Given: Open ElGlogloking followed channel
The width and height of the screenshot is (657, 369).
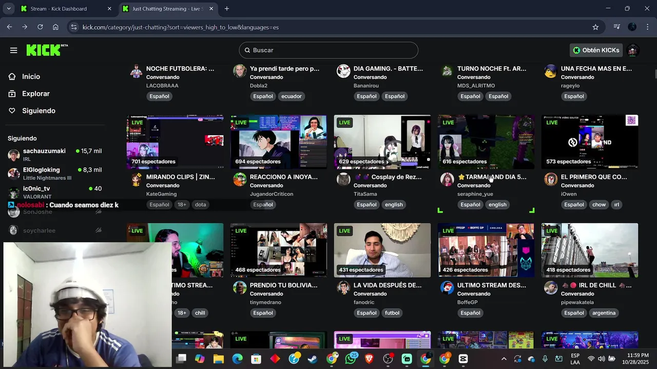Looking at the screenshot, I should click(54, 174).
